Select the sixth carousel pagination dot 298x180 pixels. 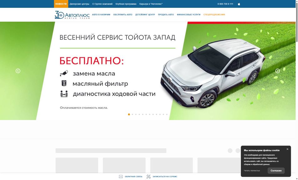tap(146, 114)
